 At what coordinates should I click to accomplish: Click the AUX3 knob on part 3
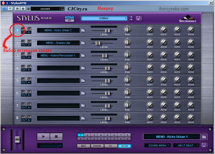(177, 54)
